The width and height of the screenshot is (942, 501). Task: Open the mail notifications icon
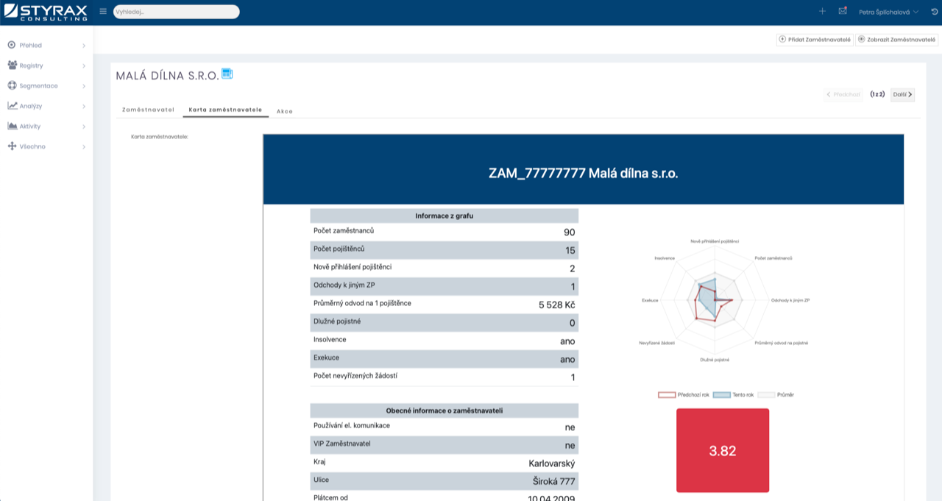point(843,12)
